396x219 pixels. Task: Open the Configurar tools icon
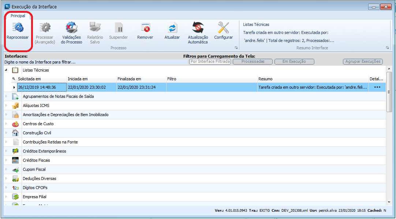[223, 28]
